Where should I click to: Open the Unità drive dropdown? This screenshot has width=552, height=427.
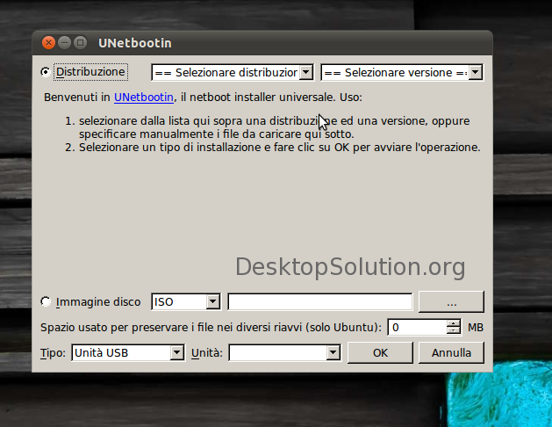(284, 352)
